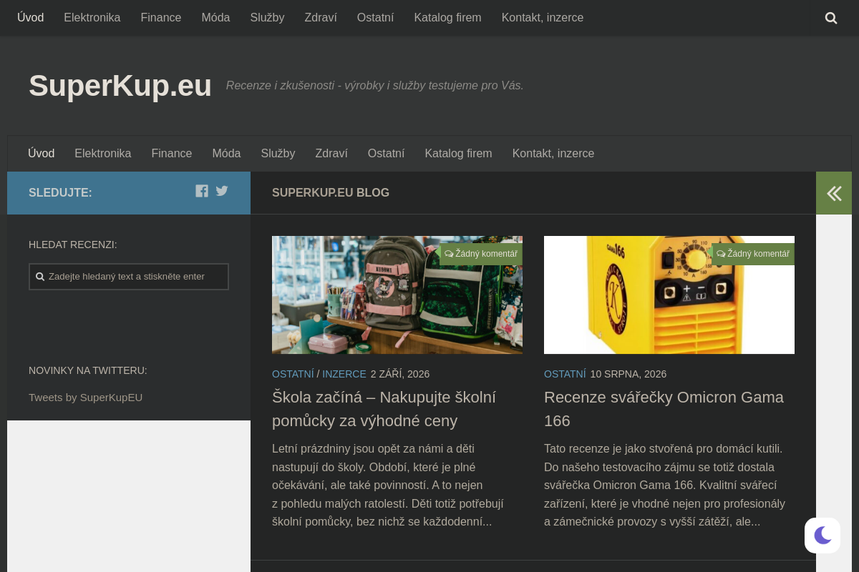Open Kontakt, inzerce in top navigation bar
Viewport: 859px width, 572px height.
pos(543,18)
